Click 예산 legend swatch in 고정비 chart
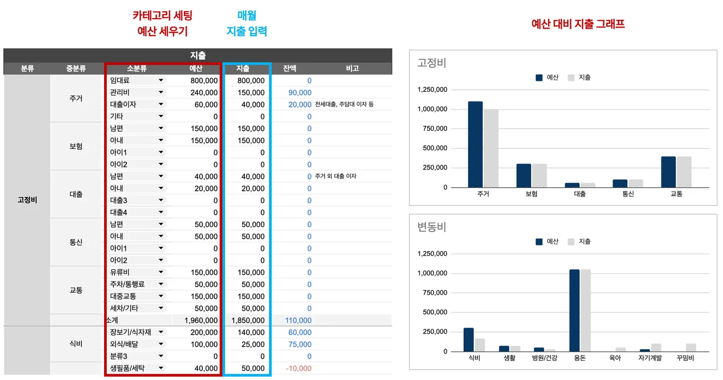This screenshot has height=380, width=723. pyautogui.click(x=539, y=78)
